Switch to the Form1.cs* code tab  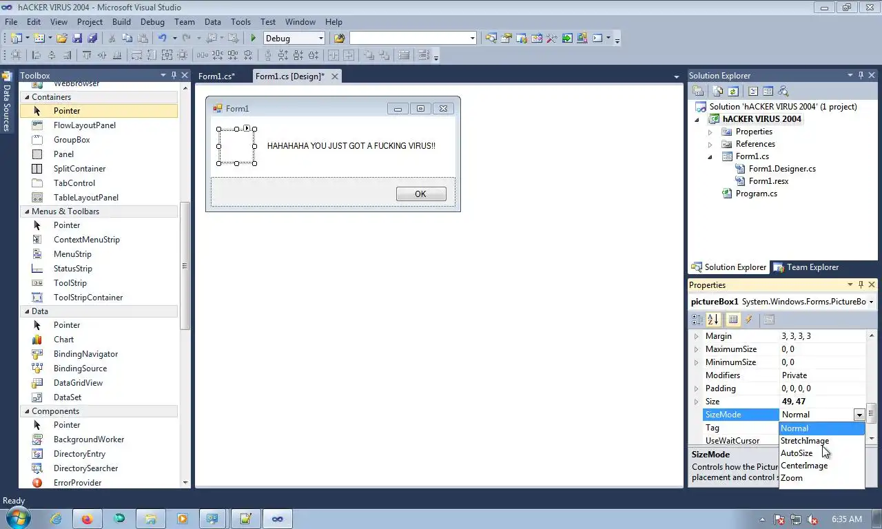coord(216,76)
